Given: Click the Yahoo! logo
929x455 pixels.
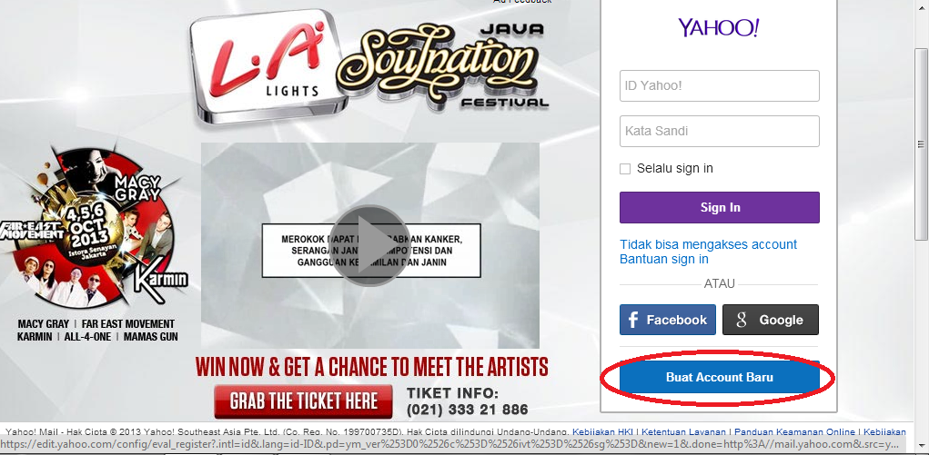Looking at the screenshot, I should click(x=719, y=28).
